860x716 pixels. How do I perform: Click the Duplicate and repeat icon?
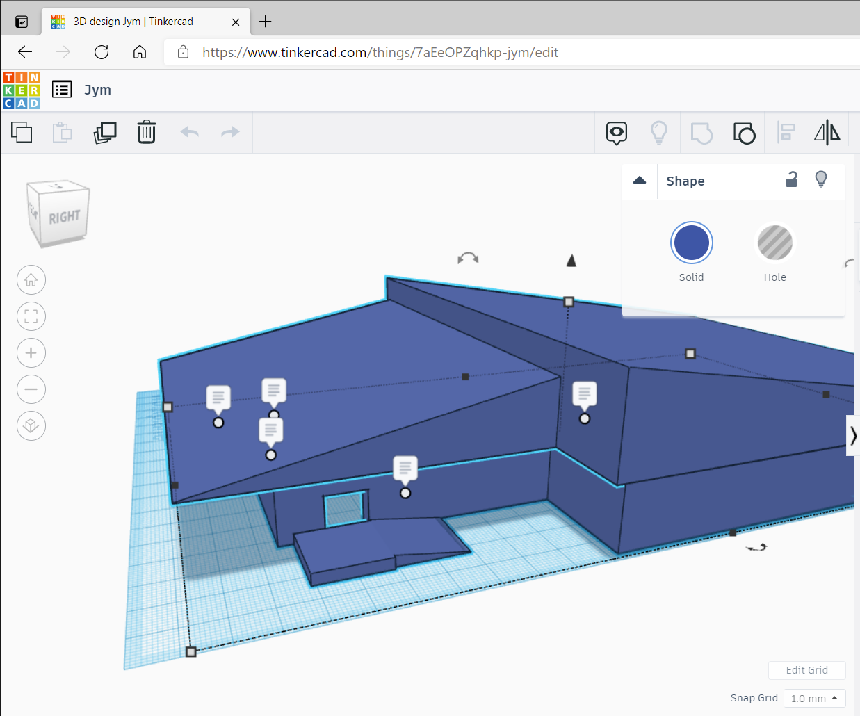pos(105,132)
